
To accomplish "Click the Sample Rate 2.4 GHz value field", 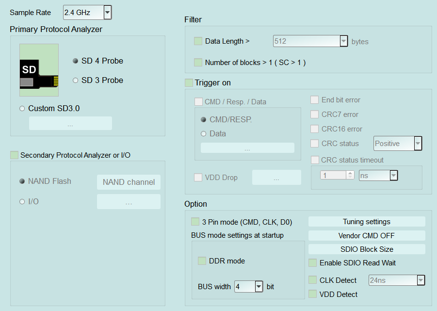I will (83, 13).
